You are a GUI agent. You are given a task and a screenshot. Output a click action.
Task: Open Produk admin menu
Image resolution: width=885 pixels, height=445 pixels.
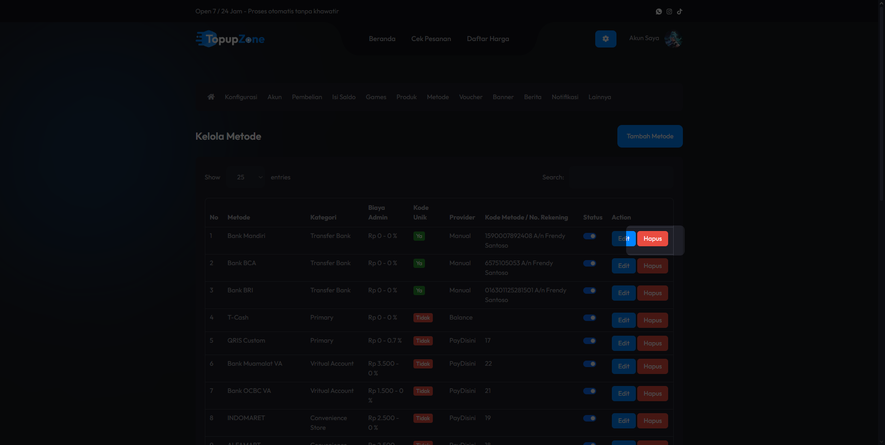tap(407, 97)
